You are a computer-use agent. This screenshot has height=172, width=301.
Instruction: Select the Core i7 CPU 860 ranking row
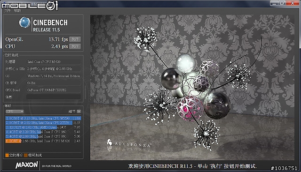43,136
